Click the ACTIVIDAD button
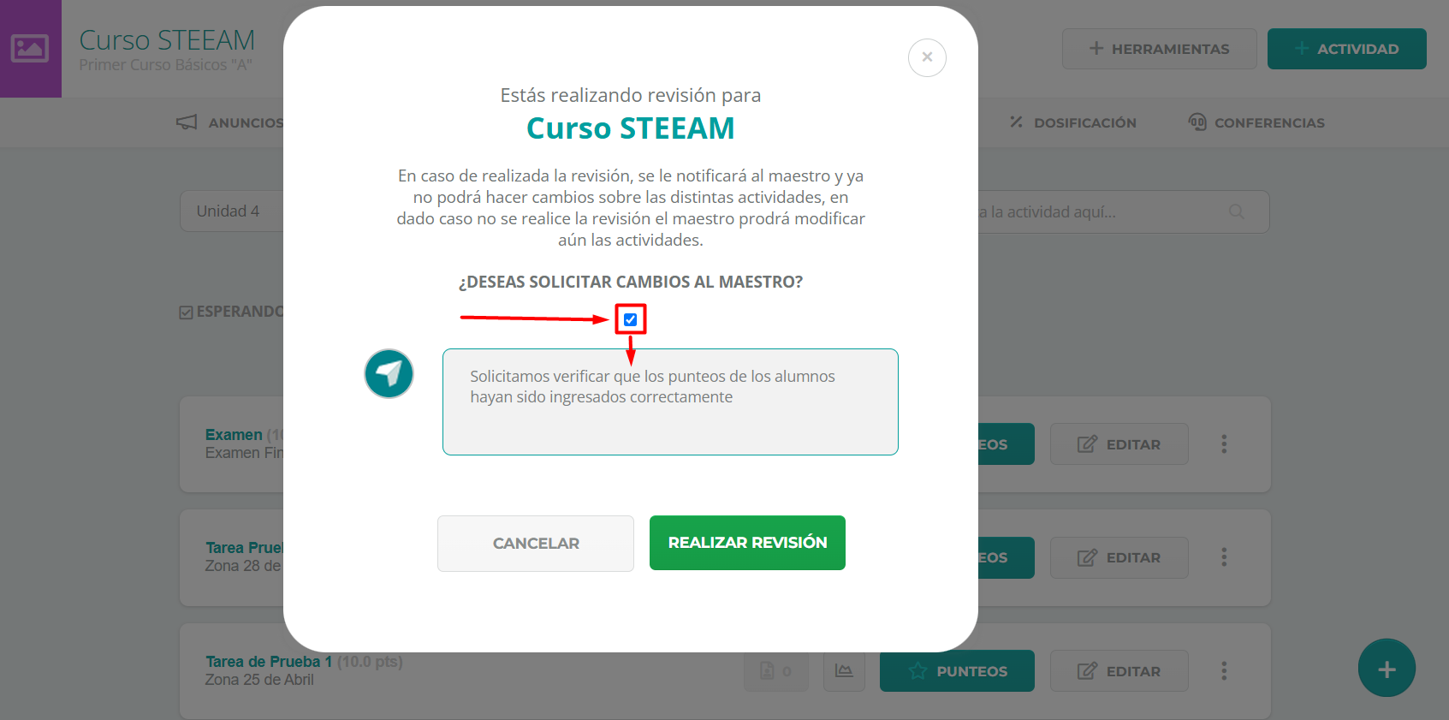Image resolution: width=1449 pixels, height=720 pixels. [1346, 49]
